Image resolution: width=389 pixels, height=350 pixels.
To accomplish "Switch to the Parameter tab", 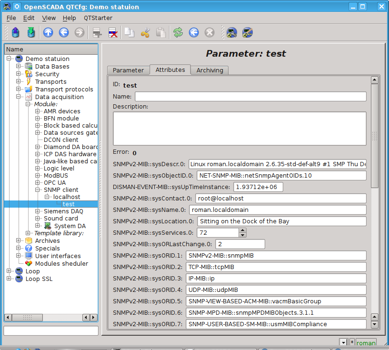I will point(128,70).
